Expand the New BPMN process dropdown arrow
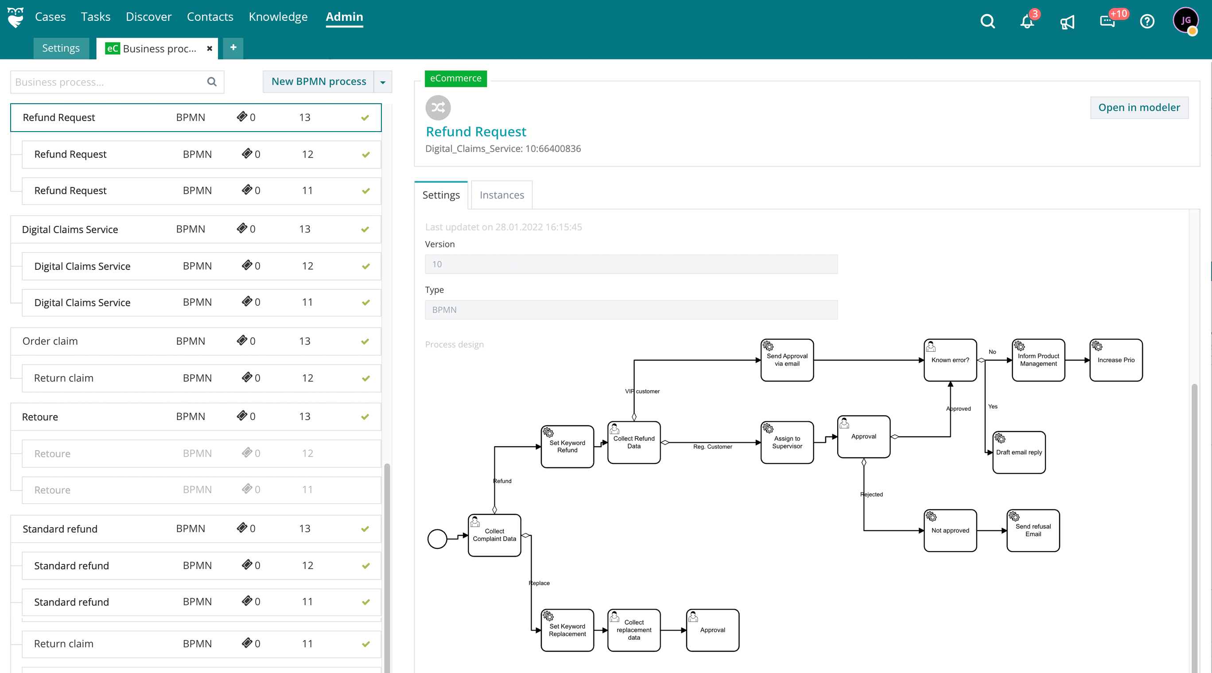This screenshot has width=1212, height=673. [x=382, y=82]
